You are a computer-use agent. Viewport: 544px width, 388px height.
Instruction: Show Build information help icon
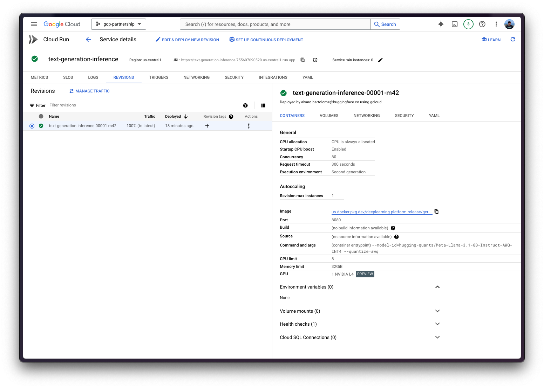(393, 228)
